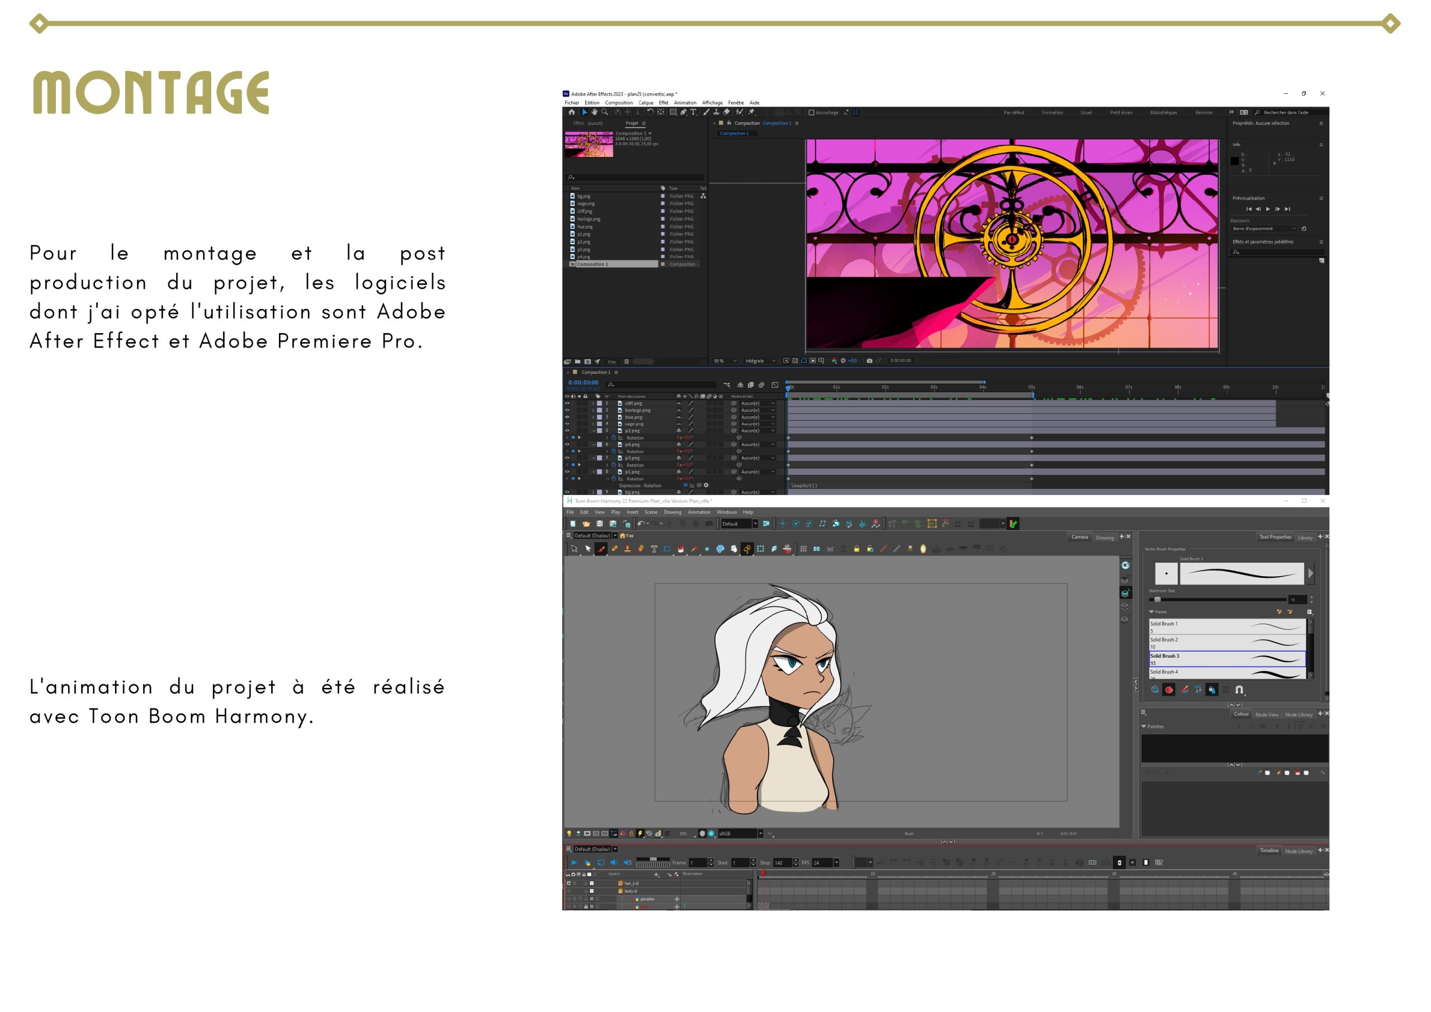Open parent dropdown for cliff.png layer
The image size is (1431, 1012).
758,403
